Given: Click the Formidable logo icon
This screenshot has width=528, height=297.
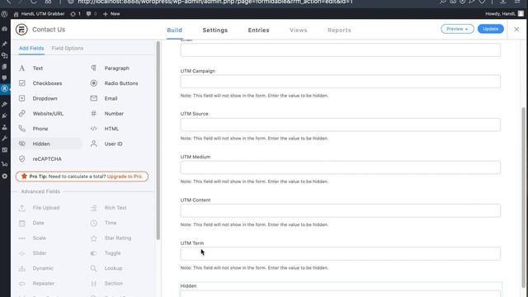Looking at the screenshot, I should click(x=21, y=30).
